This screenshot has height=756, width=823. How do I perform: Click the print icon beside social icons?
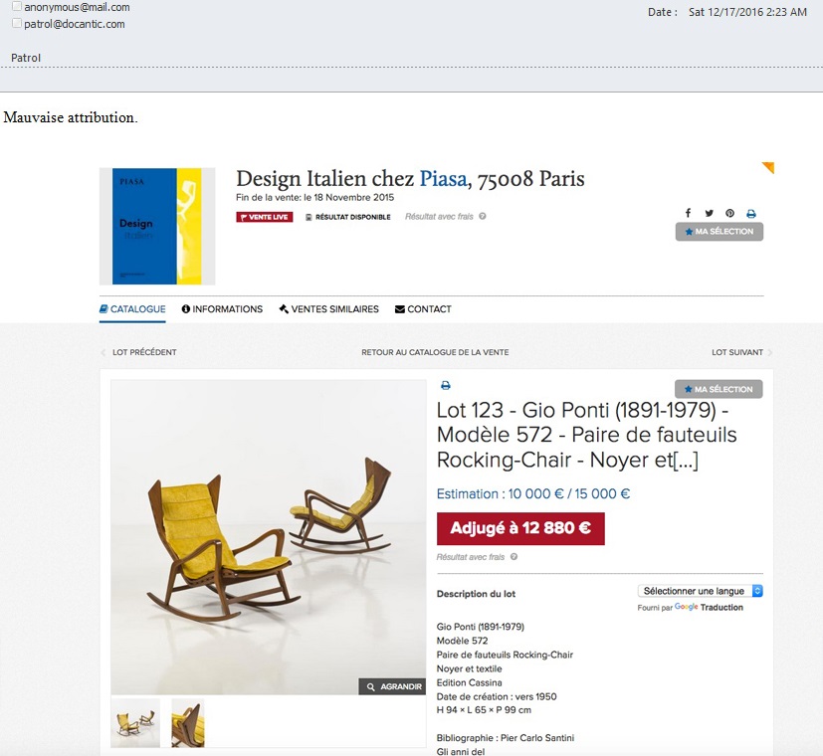751,214
